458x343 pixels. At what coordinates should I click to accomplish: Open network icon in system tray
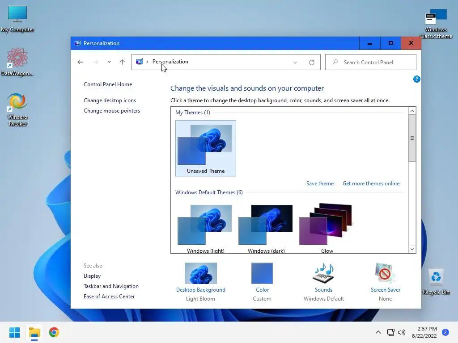click(391, 332)
